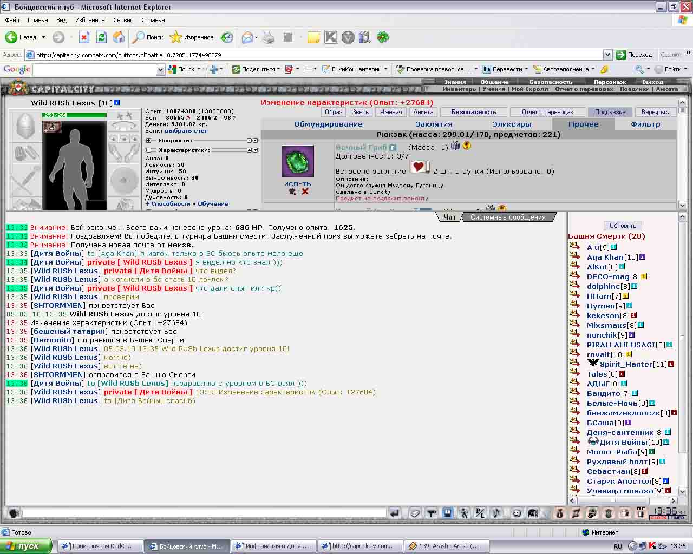Open the Избранное menu
Viewport: 693px width, 554px height.
(x=90, y=20)
